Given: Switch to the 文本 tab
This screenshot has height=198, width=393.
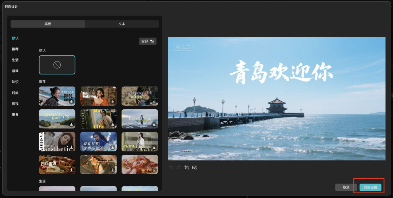Looking at the screenshot, I should (122, 24).
